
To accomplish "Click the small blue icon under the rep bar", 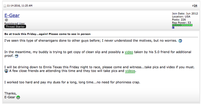I will (x=173, y=27).
